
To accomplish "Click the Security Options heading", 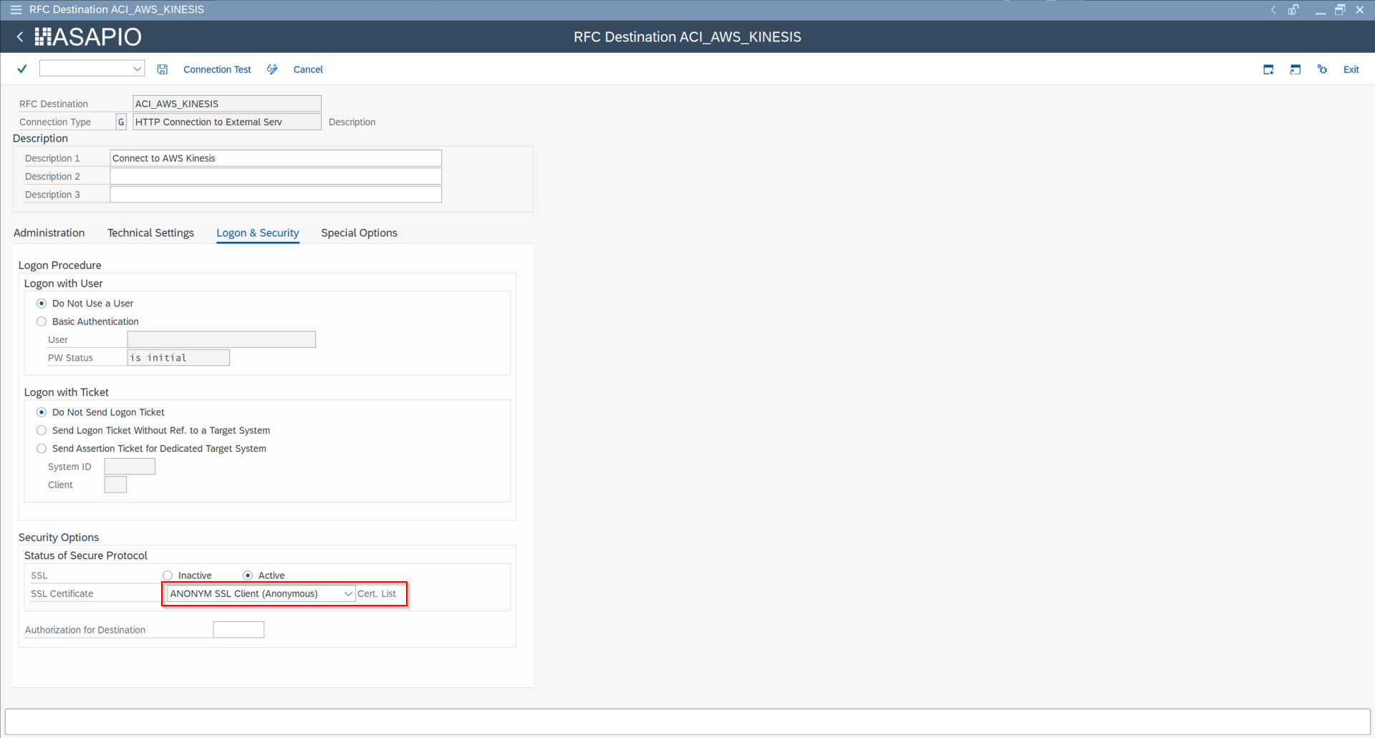I will pyautogui.click(x=59, y=538).
